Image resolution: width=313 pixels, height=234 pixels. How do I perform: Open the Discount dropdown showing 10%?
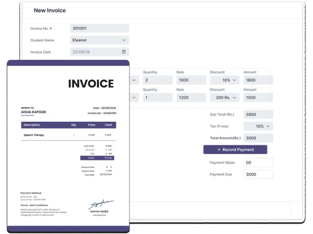[x=225, y=80]
